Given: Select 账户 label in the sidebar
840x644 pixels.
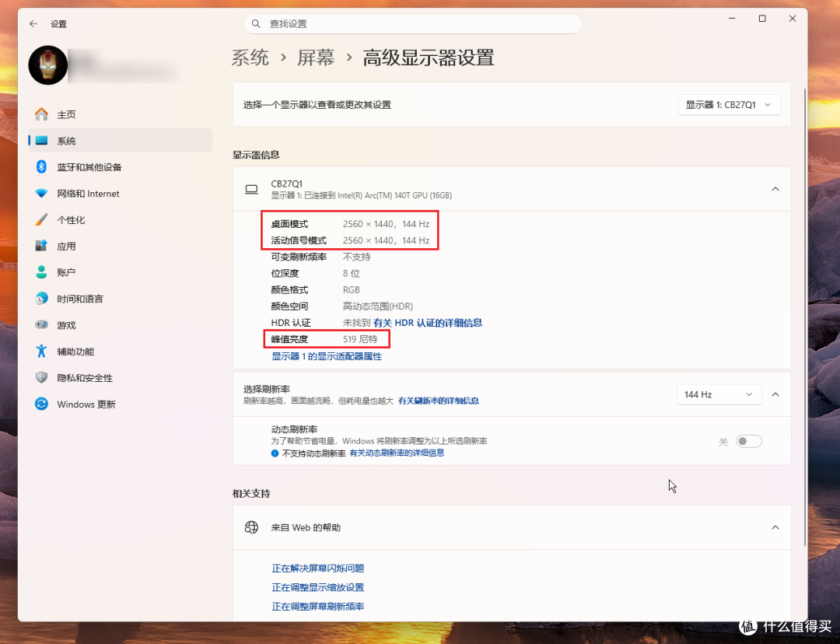Looking at the screenshot, I should click(x=66, y=272).
